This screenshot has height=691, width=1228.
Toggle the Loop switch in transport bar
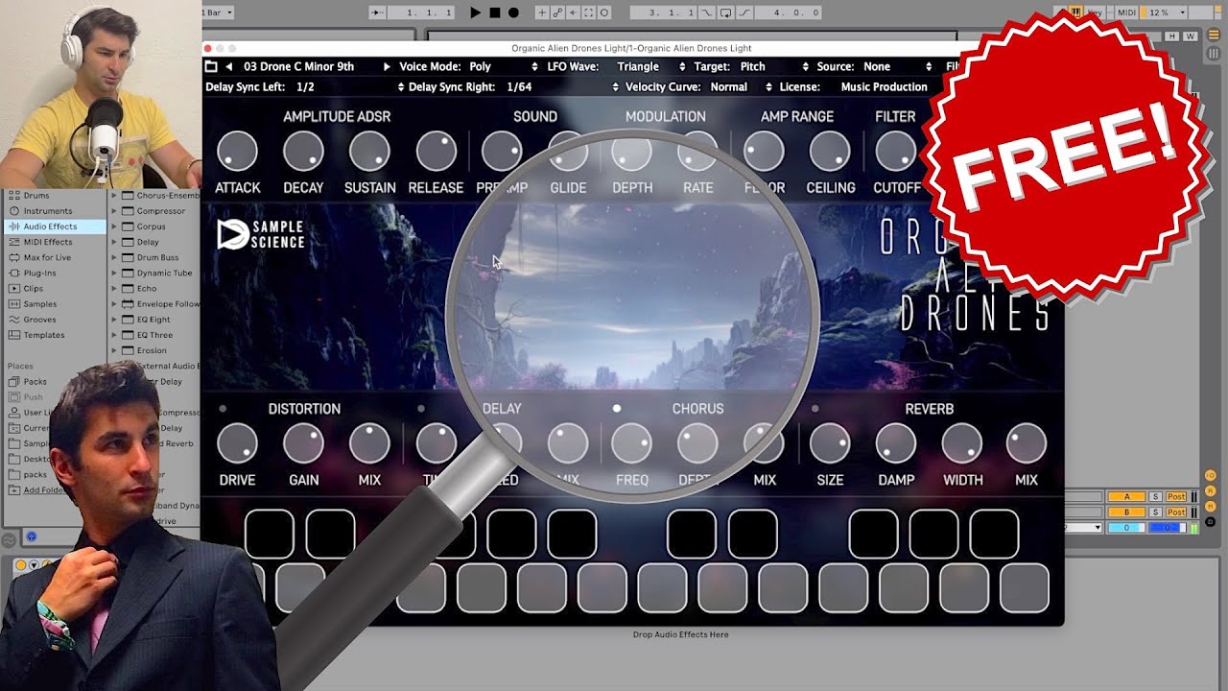724,12
